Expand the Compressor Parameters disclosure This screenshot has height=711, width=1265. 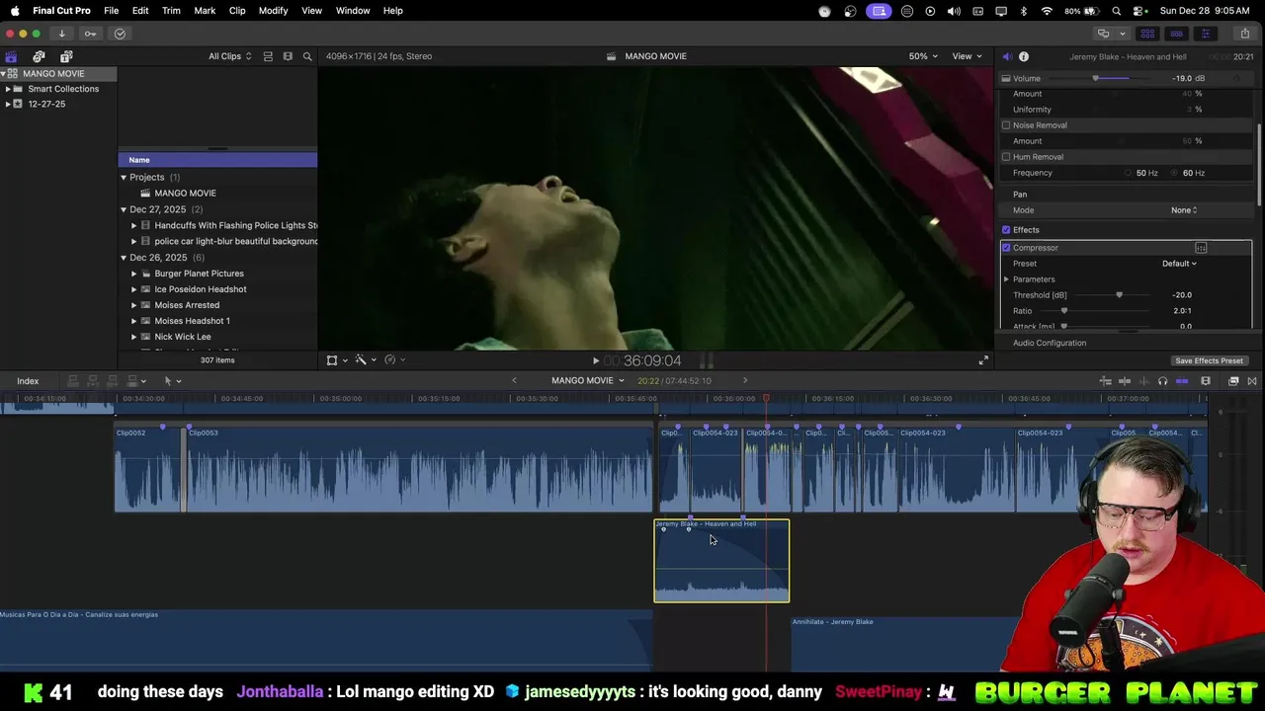pyautogui.click(x=1007, y=279)
